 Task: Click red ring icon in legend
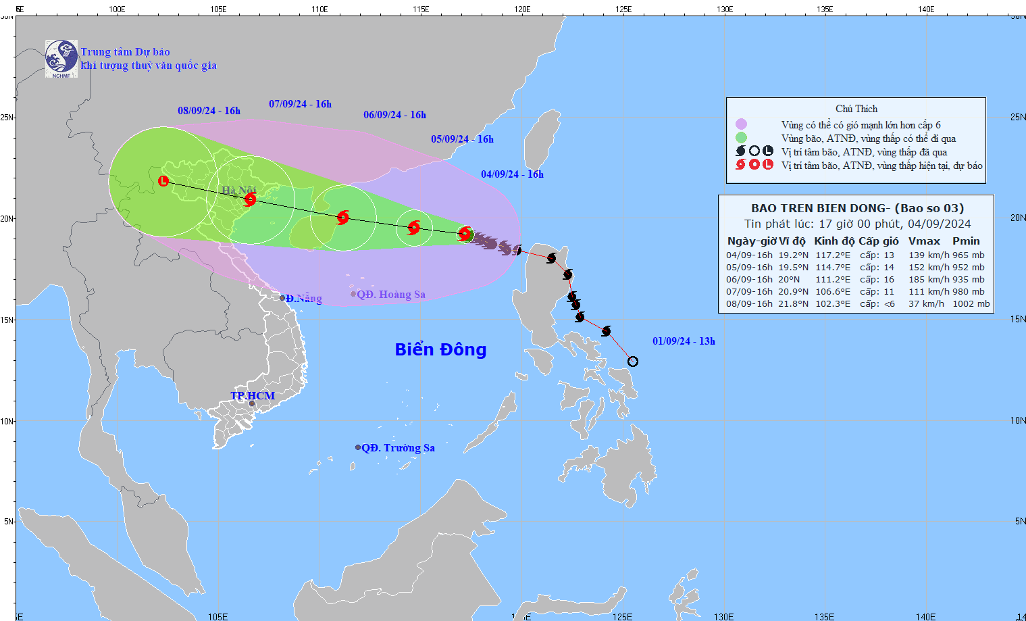754,164
